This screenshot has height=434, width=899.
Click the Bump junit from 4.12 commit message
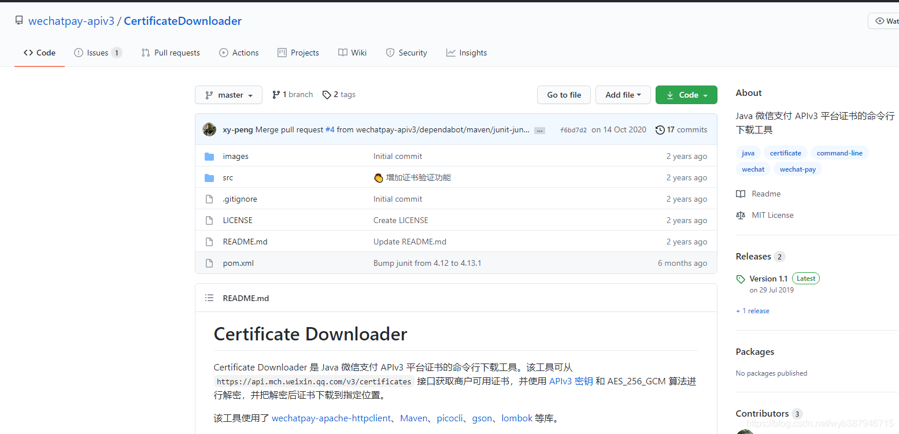click(x=427, y=264)
